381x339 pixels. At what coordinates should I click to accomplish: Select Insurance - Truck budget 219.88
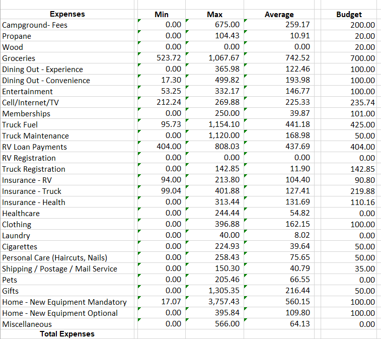point(362,191)
